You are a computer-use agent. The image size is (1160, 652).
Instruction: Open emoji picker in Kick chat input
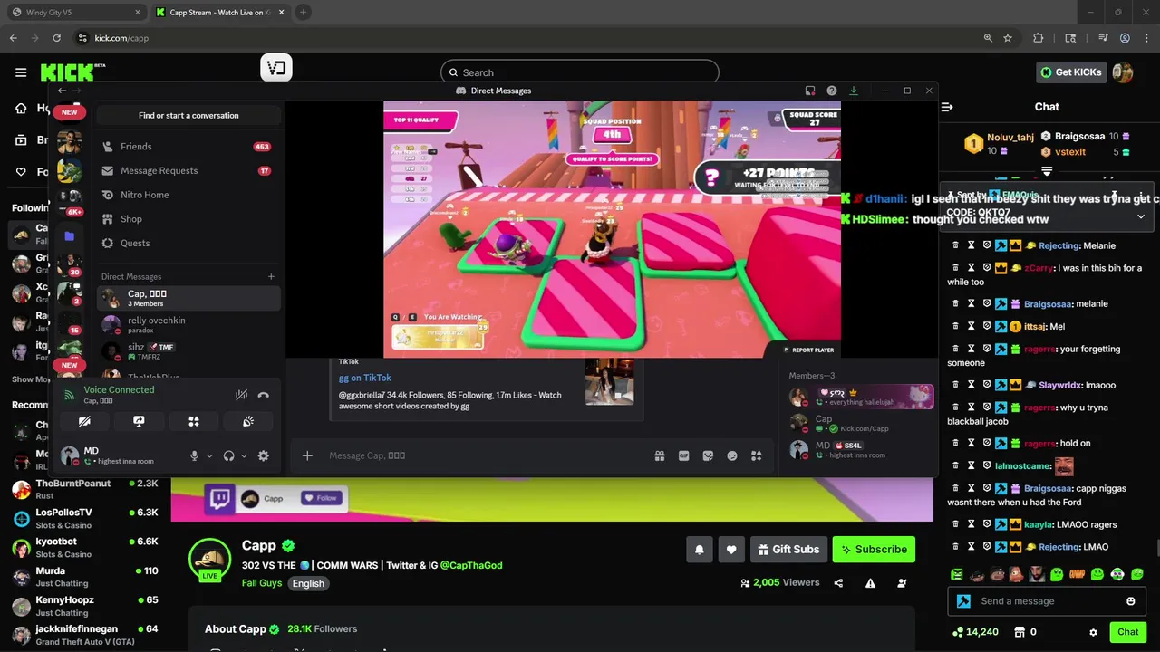tap(1131, 601)
